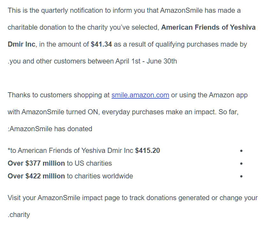The image size is (275, 233).
Task: Click the bold "Over $422 million" text
Action: (36, 176)
